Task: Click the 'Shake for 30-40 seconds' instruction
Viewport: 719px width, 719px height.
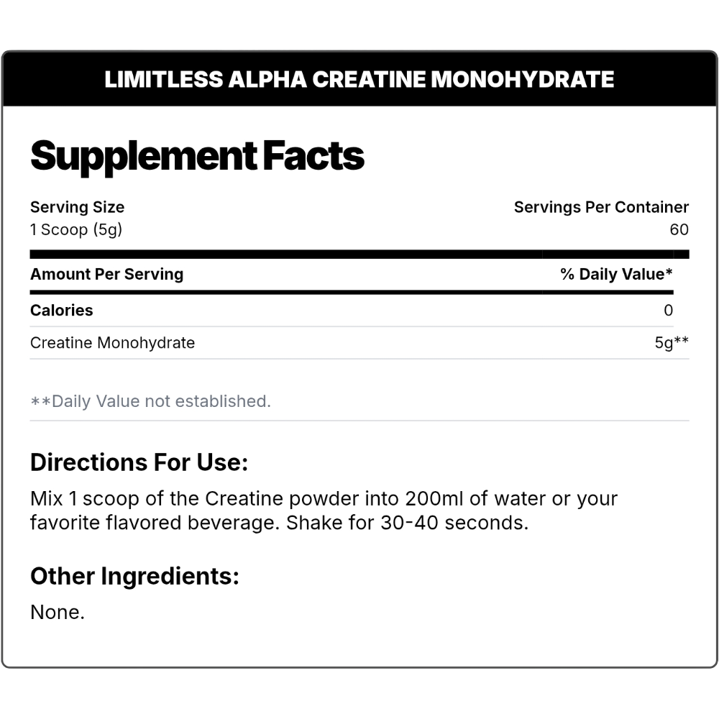Action: click(x=407, y=523)
